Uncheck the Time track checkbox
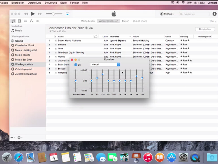The height and width of the screenshot is (164, 218). click(56, 49)
